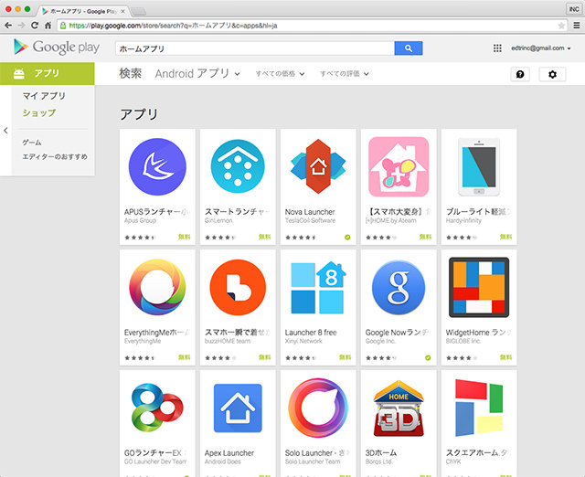Click the EverythingMe developer link
Image resolution: width=585 pixels, height=477 pixels.
143,341
